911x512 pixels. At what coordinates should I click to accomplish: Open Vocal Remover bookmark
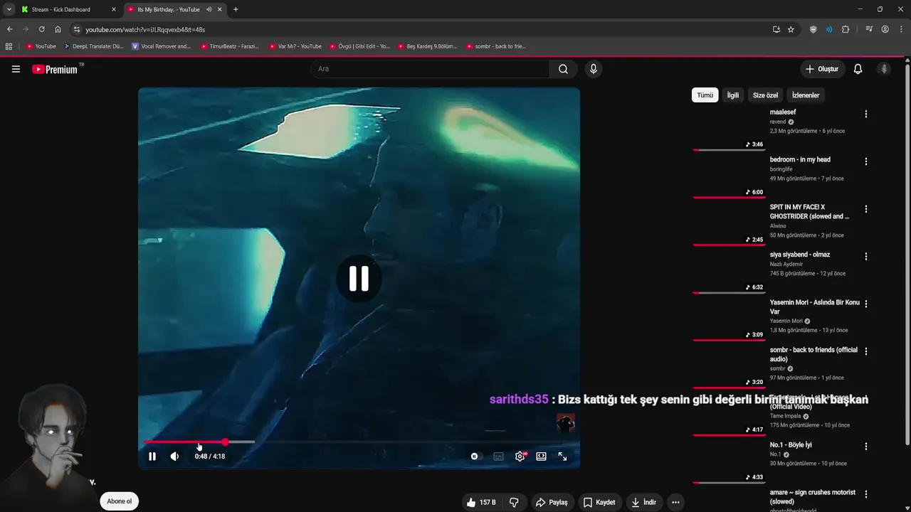click(x=162, y=46)
